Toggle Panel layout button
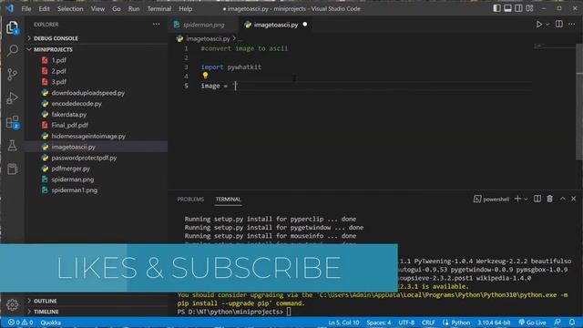Viewport: 583px width, 328px height. pos(507,8)
